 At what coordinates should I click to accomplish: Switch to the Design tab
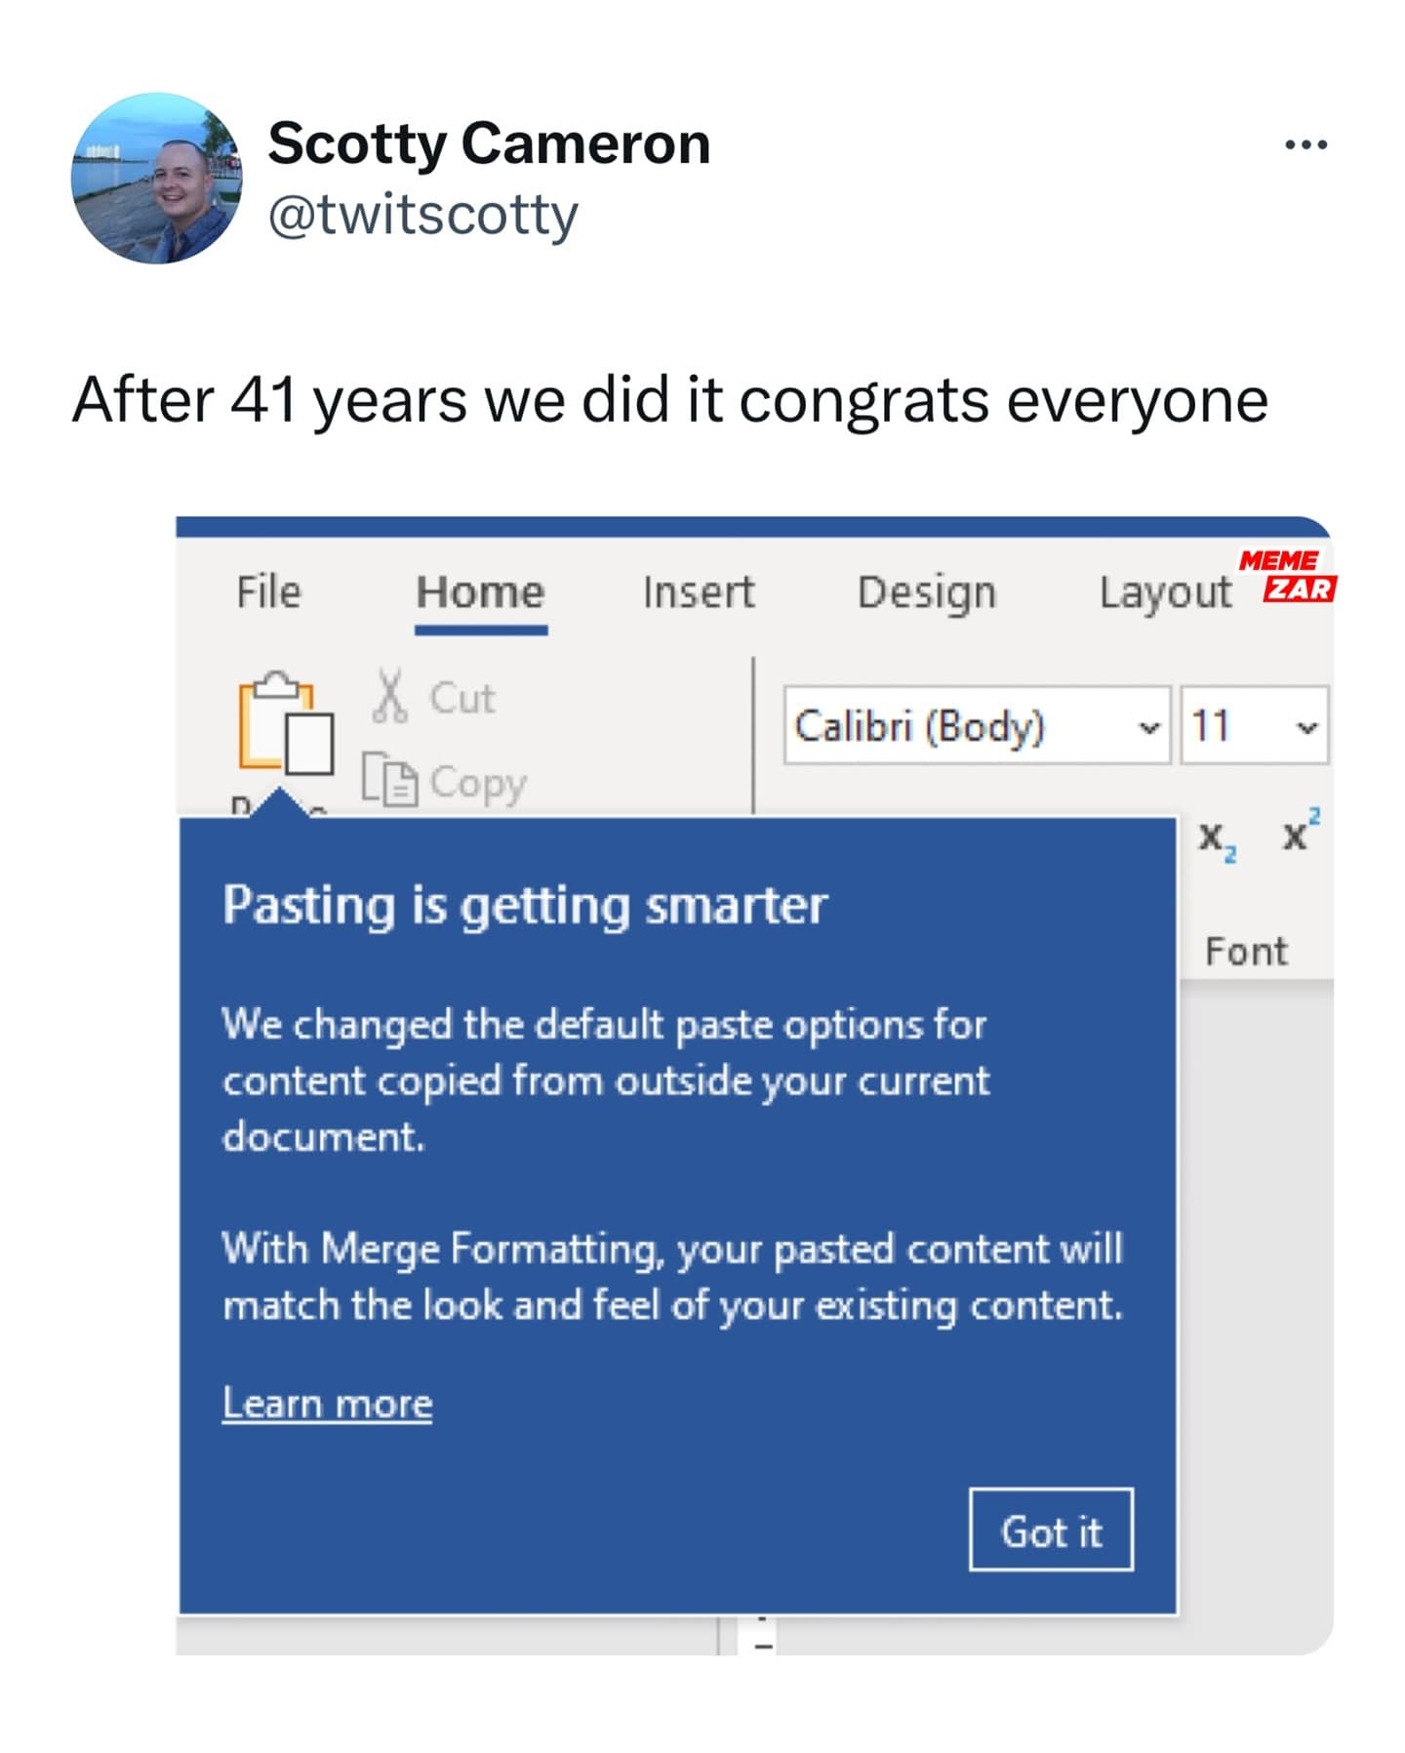click(927, 591)
